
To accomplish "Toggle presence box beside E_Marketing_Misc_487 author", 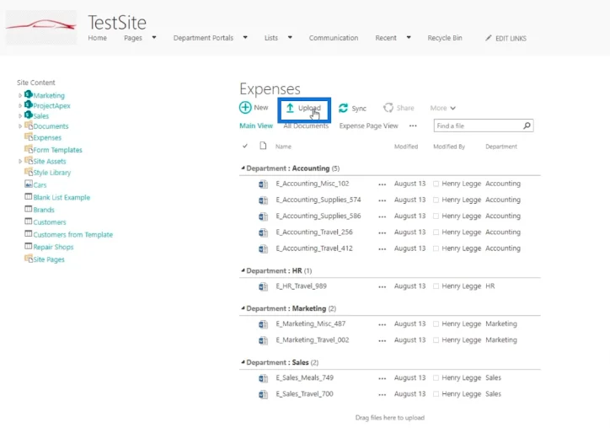I will [436, 324].
